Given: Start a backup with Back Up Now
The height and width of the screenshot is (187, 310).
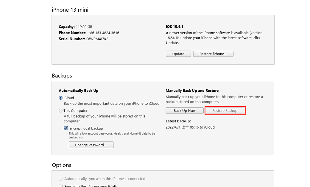Looking at the screenshot, I should point(185,110).
